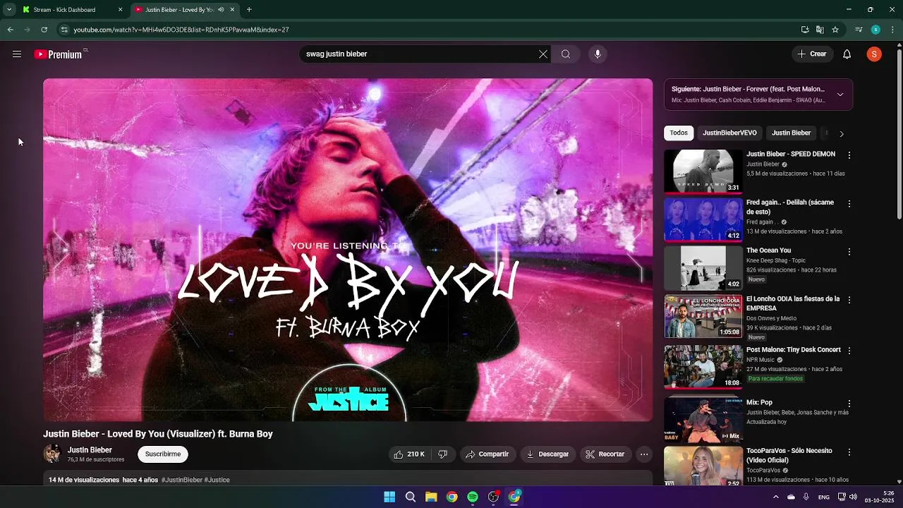Viewport: 903px width, 508px height.
Task: Click the install app icon in address bar
Action: tap(805, 30)
